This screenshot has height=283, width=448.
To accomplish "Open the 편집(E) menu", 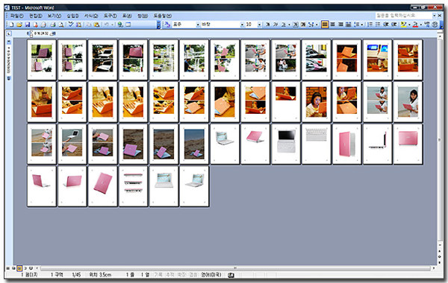I will click(x=36, y=16).
